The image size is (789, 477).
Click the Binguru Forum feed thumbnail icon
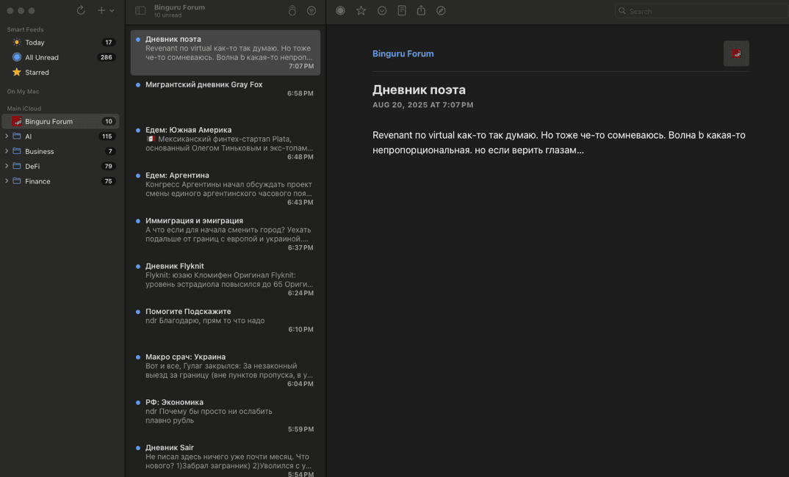(x=736, y=54)
